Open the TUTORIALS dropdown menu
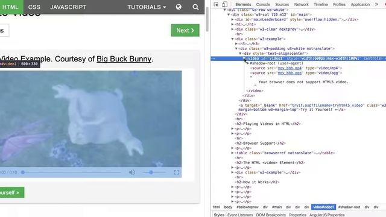386x217 pixels. 147,7
